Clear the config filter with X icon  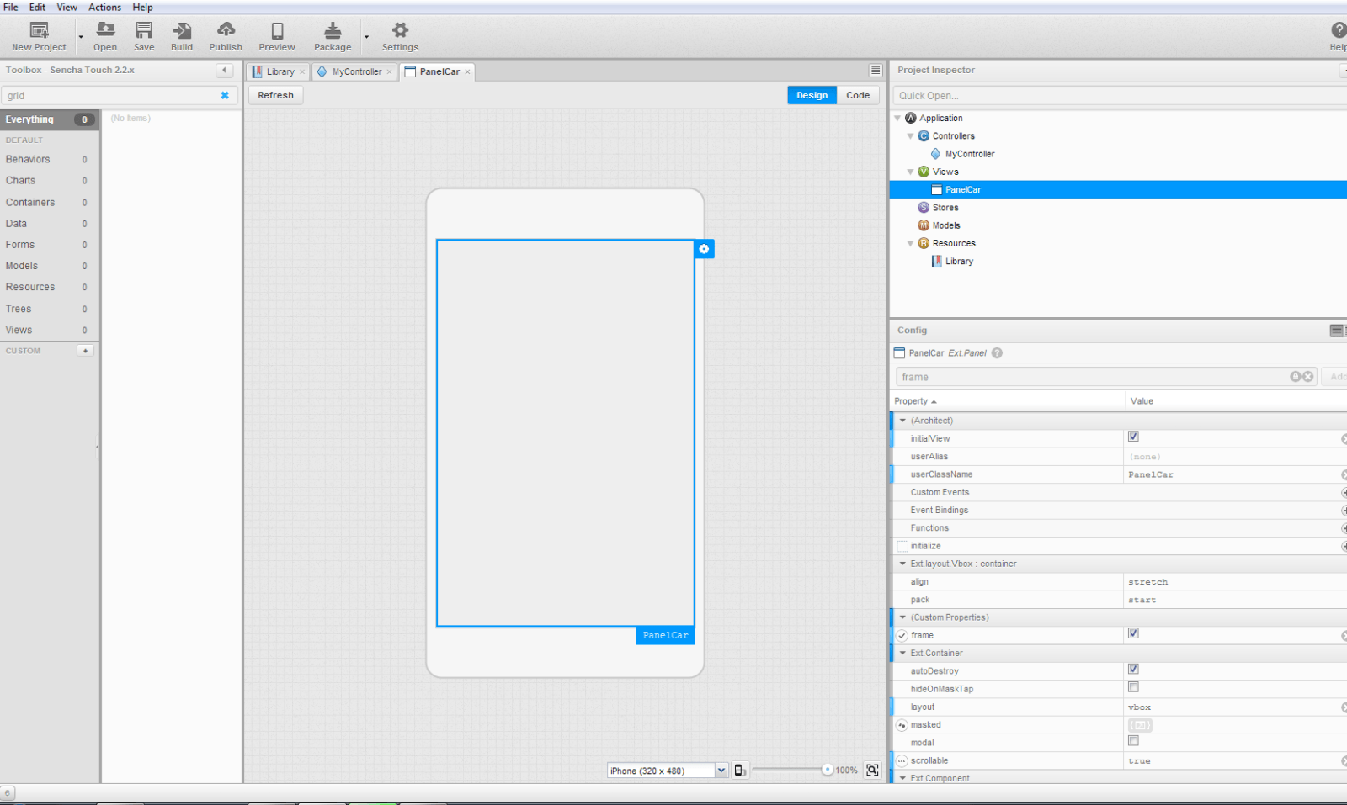1308,377
